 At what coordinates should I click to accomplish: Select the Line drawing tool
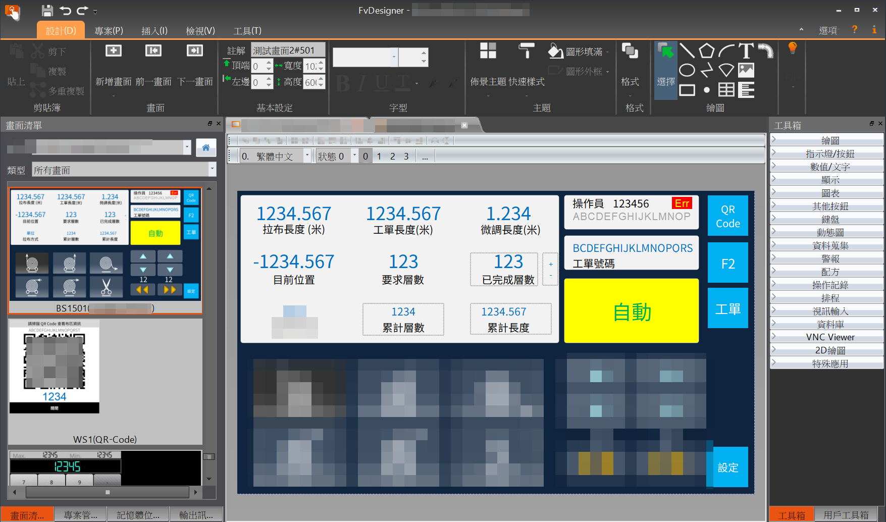coord(687,50)
